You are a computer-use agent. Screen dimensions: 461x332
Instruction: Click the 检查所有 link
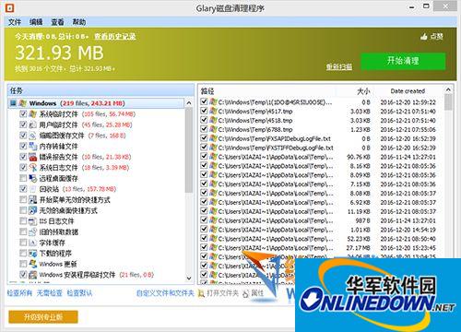pyautogui.click(x=19, y=293)
